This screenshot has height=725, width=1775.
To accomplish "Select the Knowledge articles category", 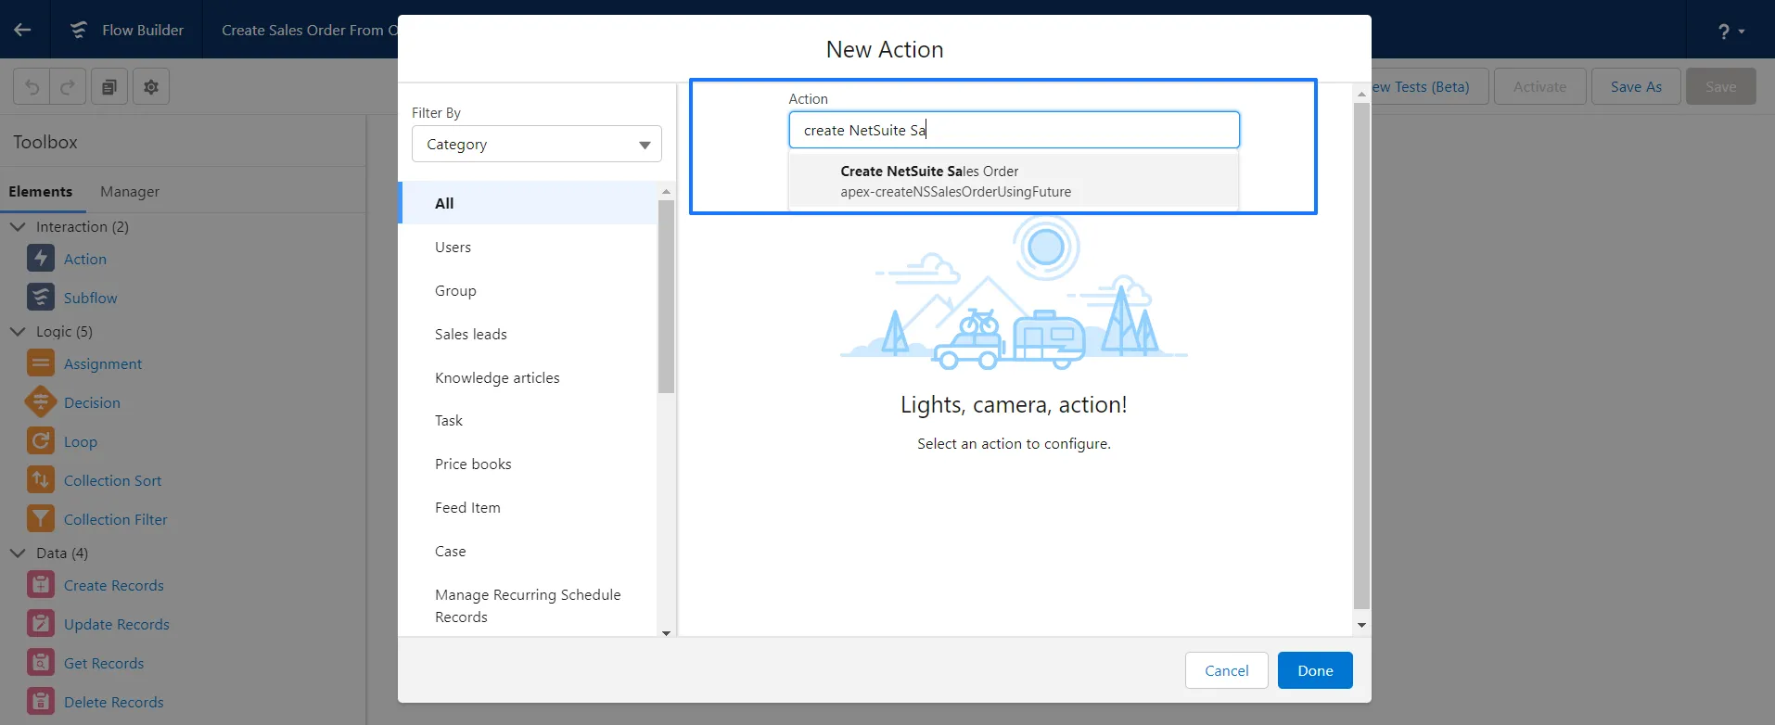I will (x=528, y=377).
